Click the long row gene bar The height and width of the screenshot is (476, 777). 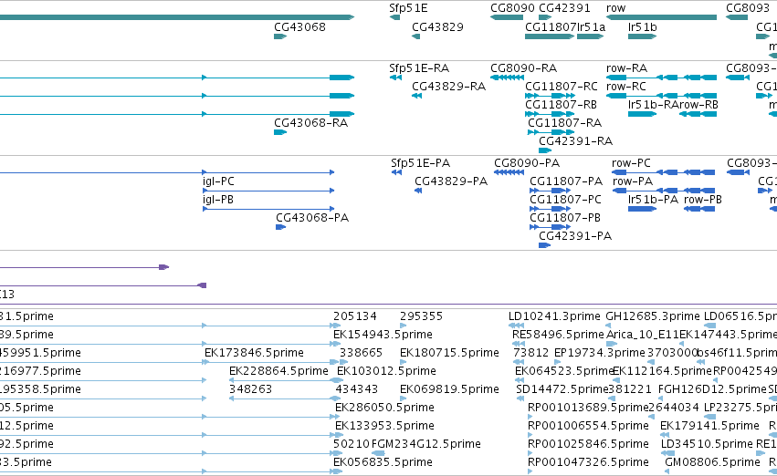(x=661, y=17)
